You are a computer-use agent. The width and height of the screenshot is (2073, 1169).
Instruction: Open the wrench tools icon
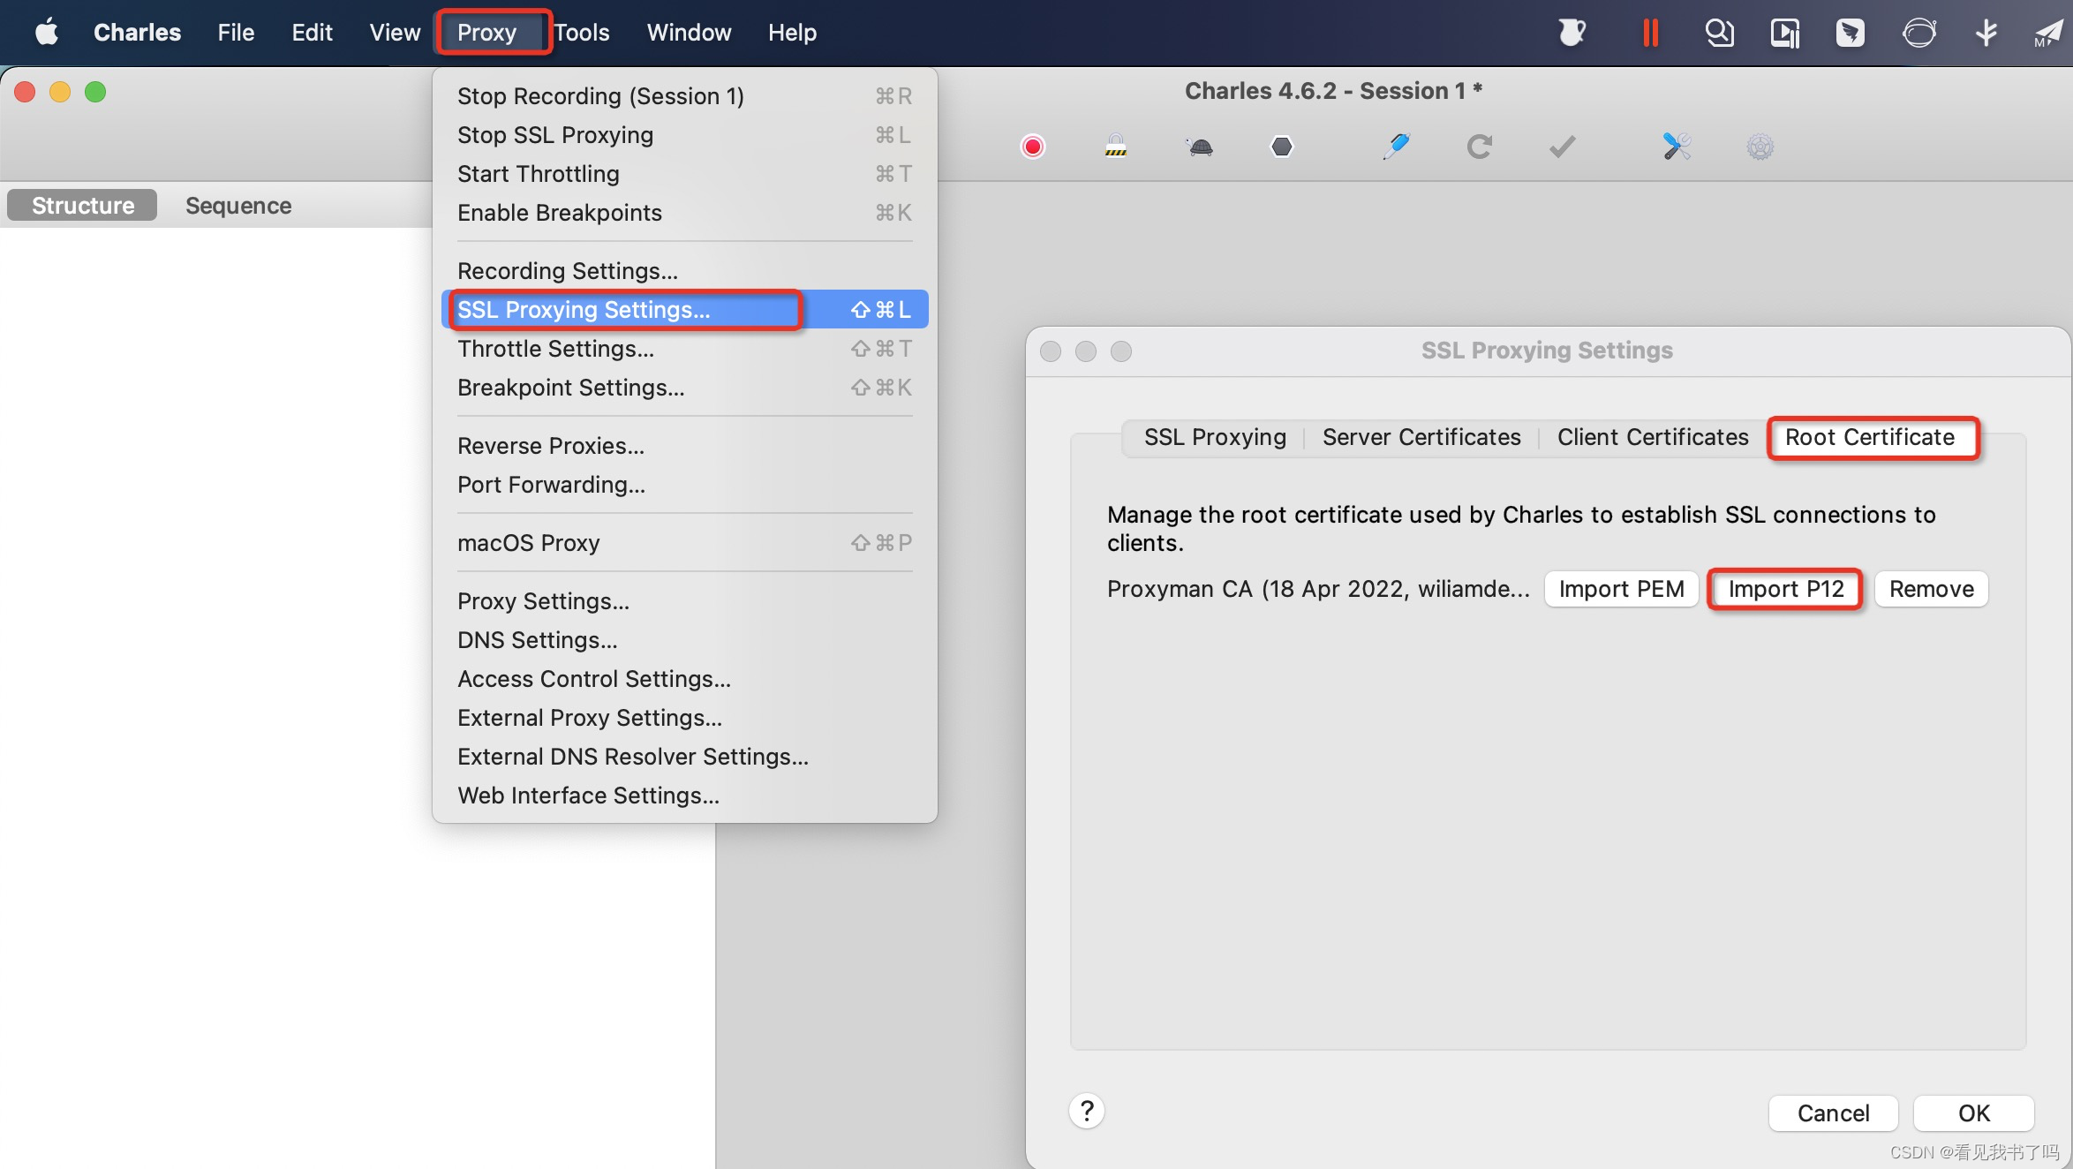point(1677,147)
